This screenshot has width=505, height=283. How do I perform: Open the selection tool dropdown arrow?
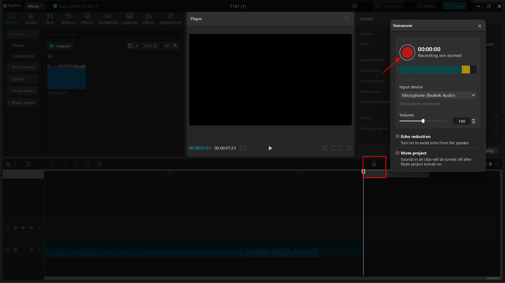(x=16, y=164)
